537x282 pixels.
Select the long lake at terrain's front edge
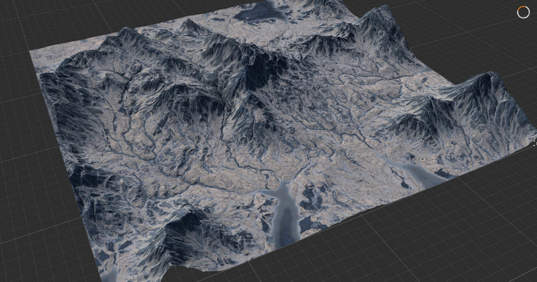[x=286, y=216]
